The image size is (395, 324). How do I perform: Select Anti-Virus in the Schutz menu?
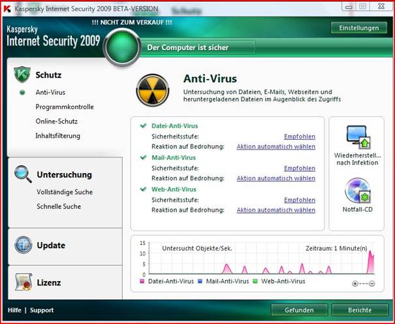point(50,93)
